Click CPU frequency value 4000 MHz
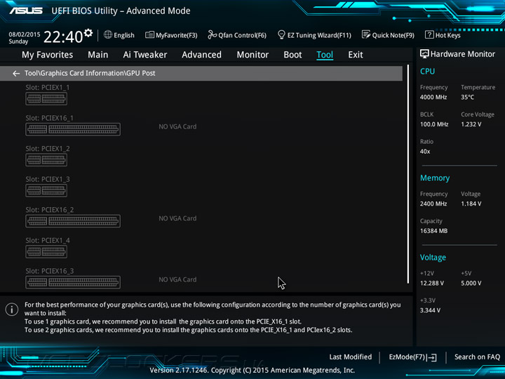This screenshot has width=505, height=379. [x=433, y=97]
